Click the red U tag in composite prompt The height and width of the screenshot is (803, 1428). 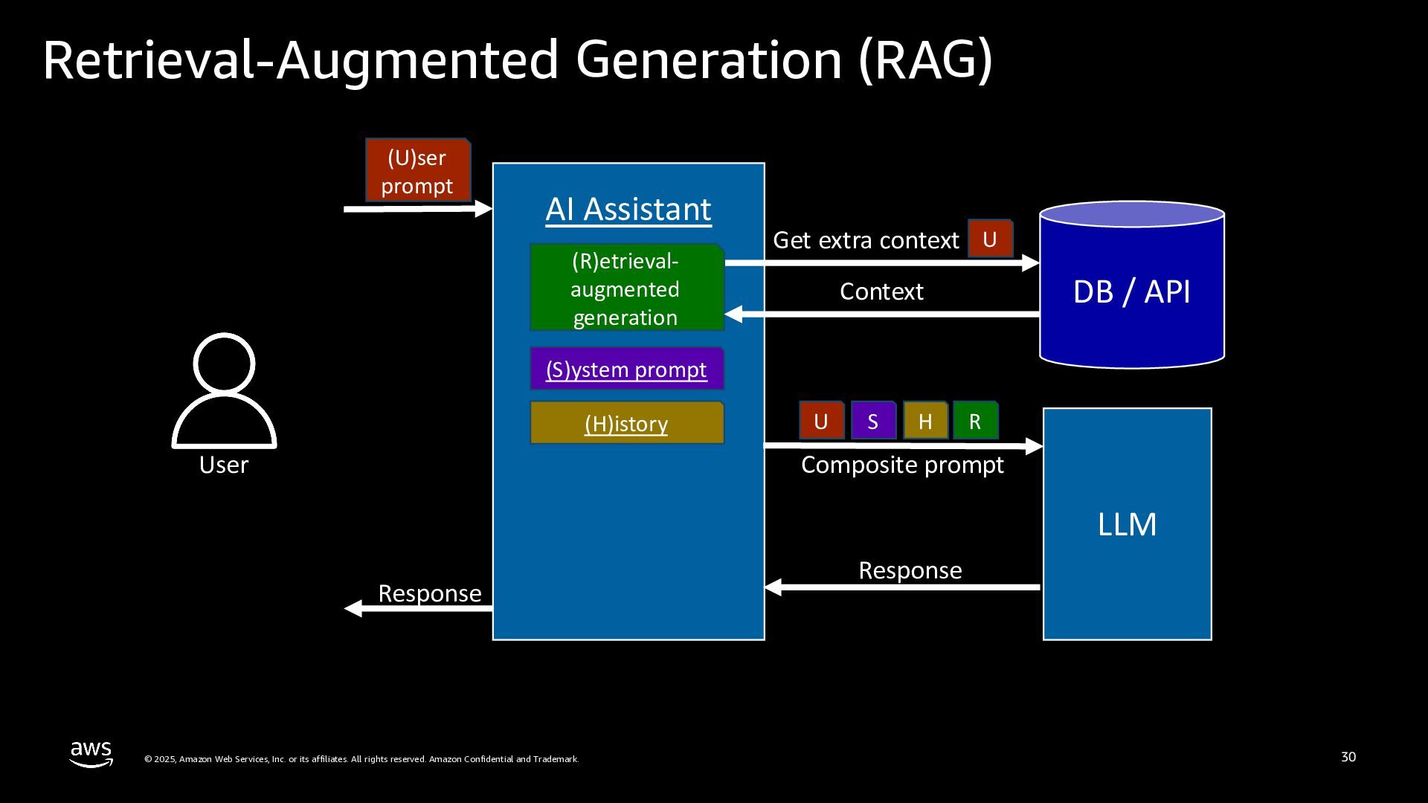(x=821, y=421)
